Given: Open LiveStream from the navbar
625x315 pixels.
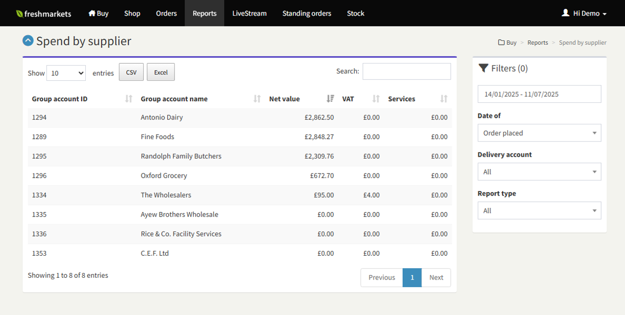Looking at the screenshot, I should pyautogui.click(x=249, y=13).
